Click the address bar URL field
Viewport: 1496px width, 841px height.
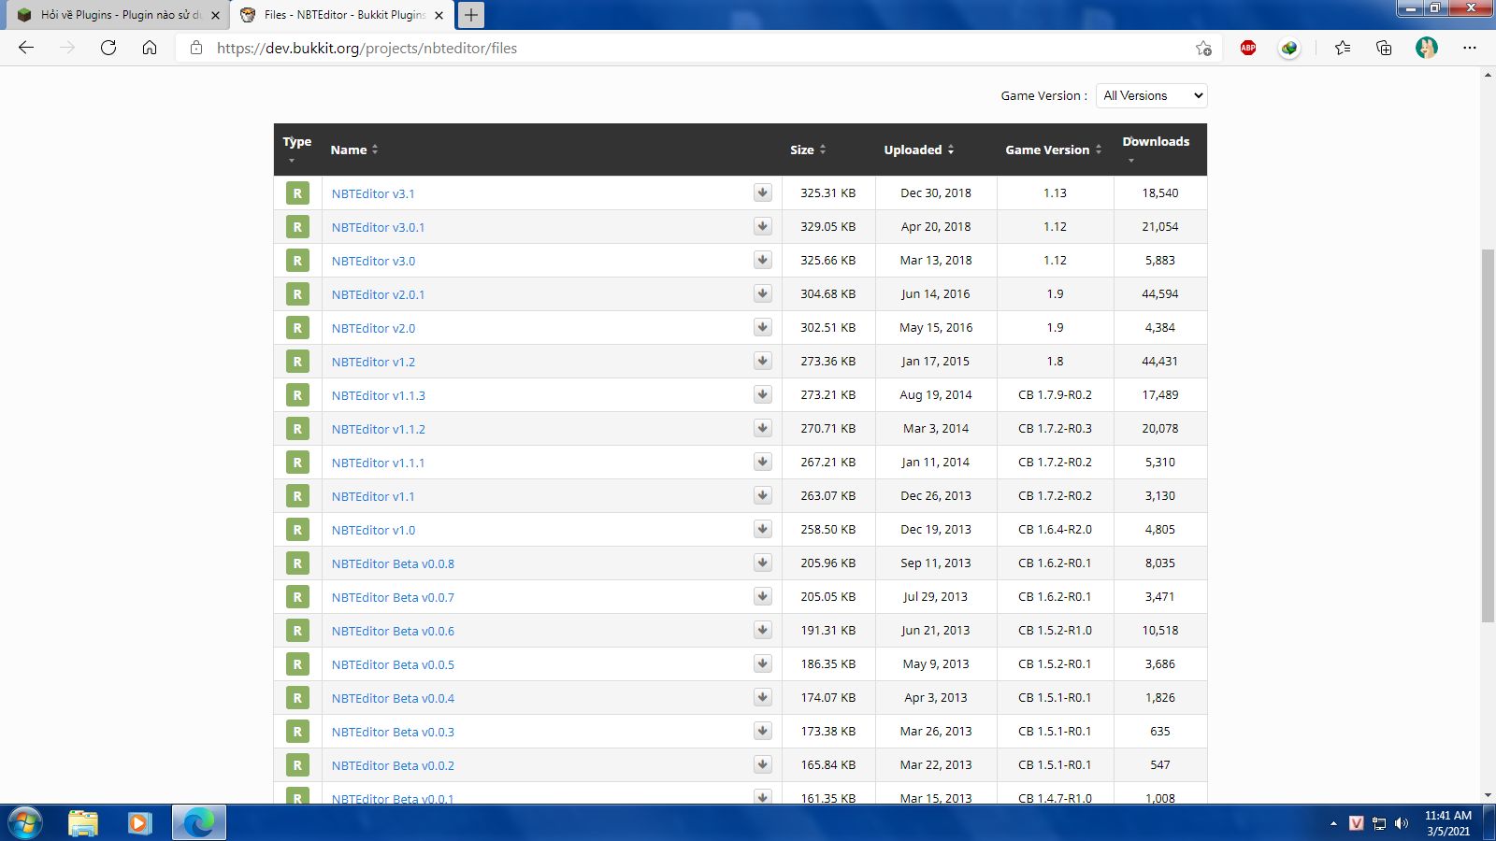pos(654,48)
